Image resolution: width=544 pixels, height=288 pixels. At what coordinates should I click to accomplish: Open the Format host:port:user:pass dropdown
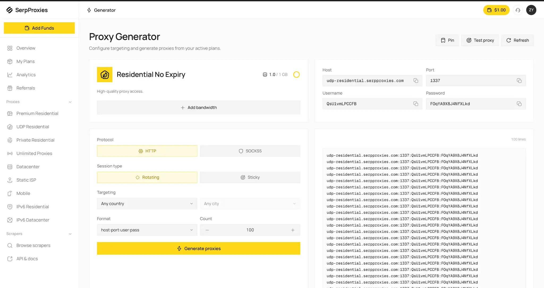[147, 230]
